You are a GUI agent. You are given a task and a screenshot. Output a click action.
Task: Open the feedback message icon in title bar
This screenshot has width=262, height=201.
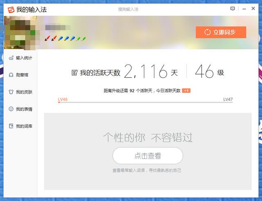click(x=233, y=9)
